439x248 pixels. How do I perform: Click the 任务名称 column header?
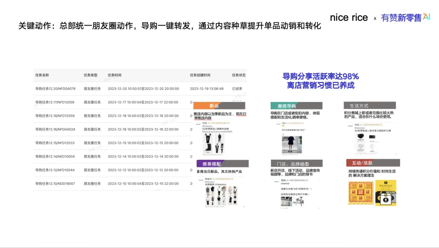(x=43, y=75)
